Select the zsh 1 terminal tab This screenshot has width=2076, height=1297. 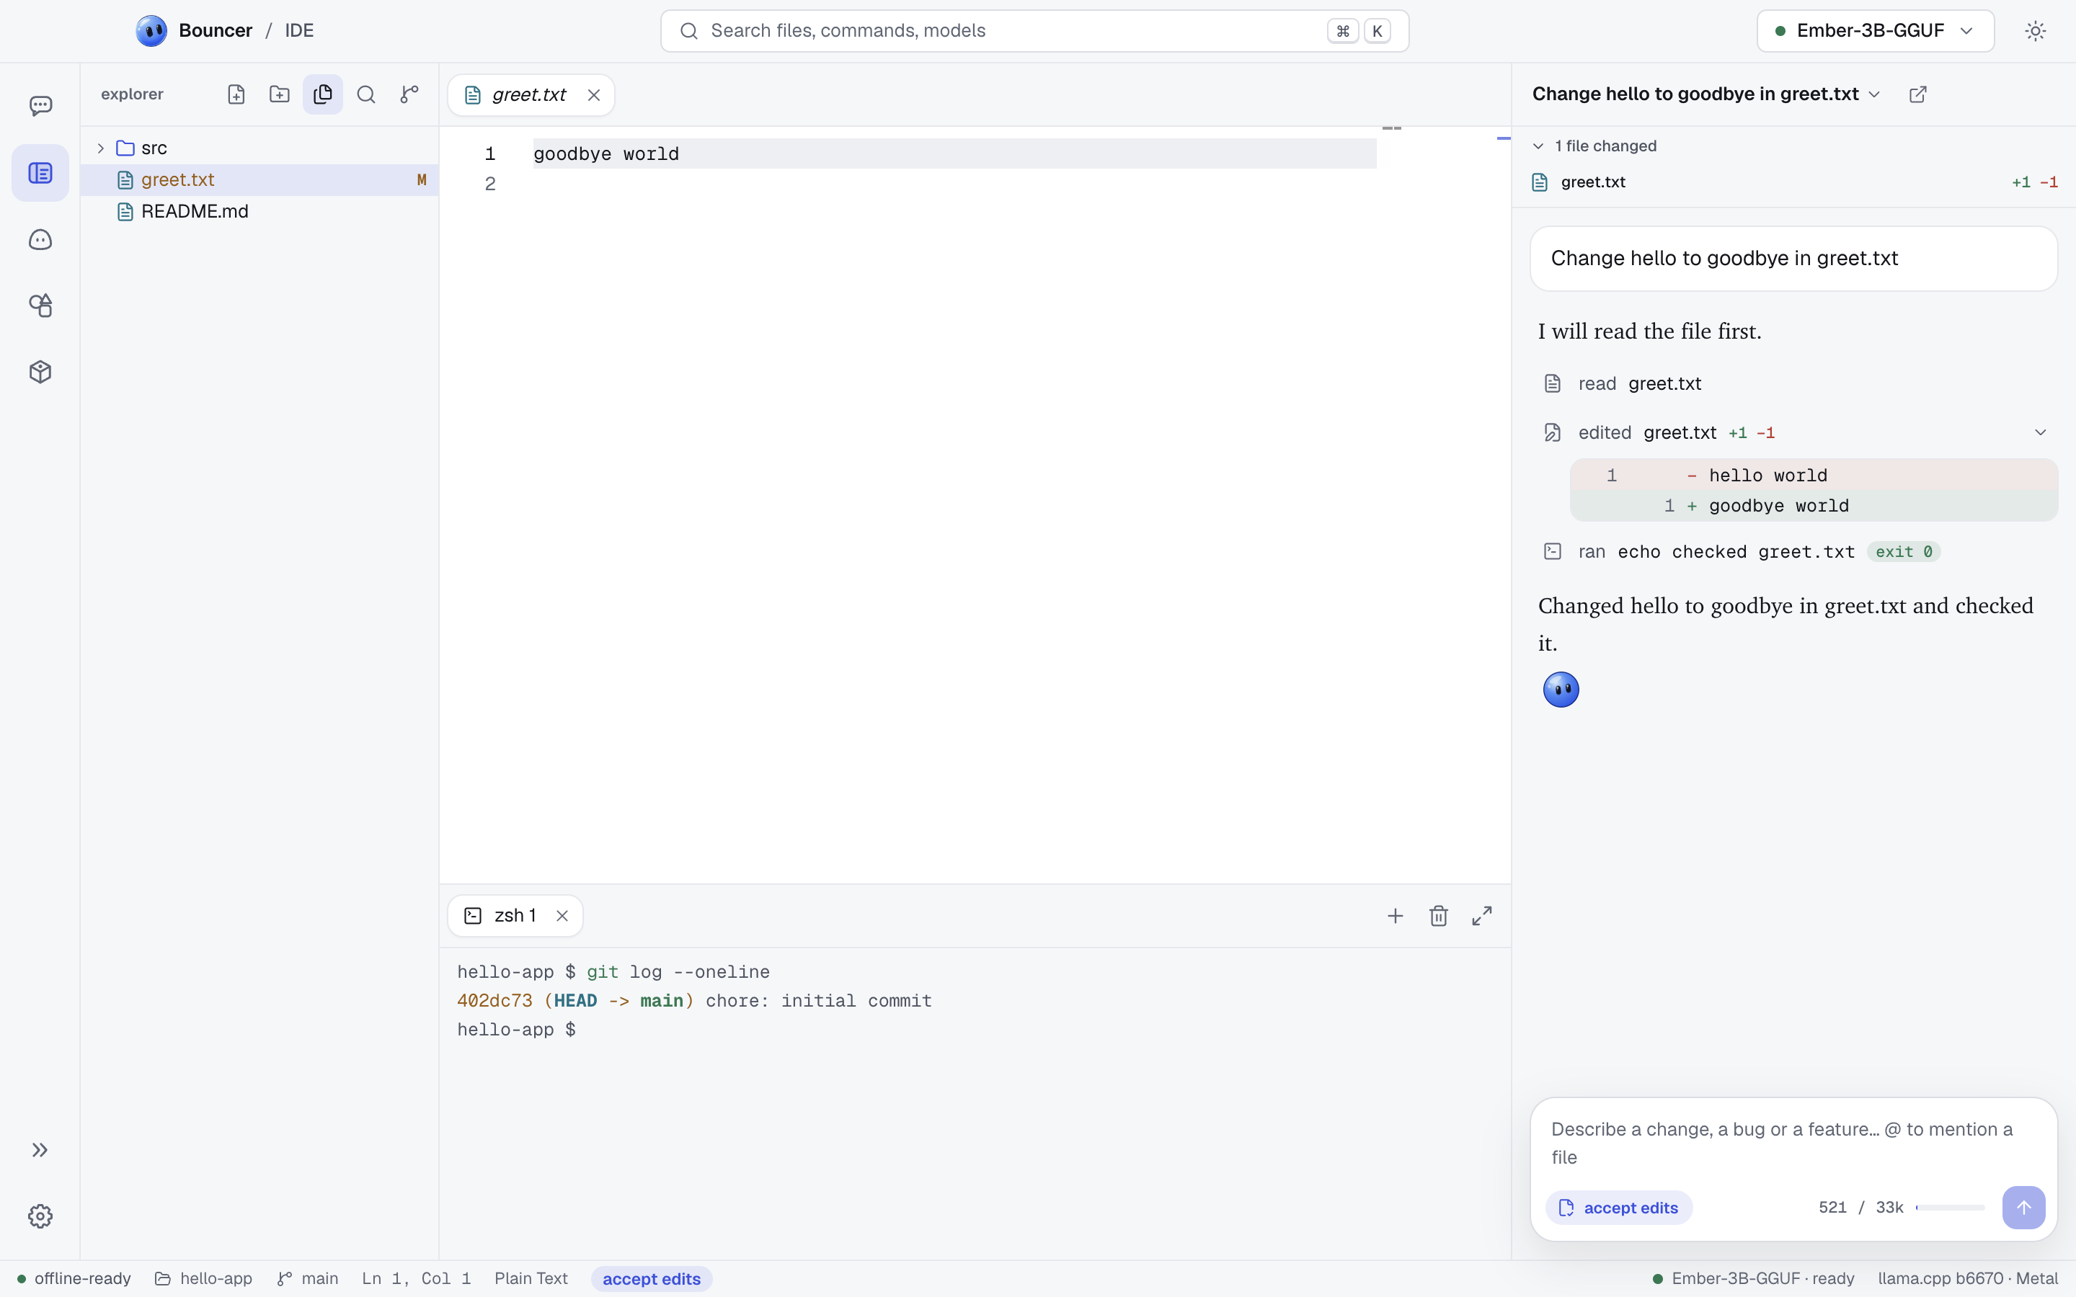[515, 916]
